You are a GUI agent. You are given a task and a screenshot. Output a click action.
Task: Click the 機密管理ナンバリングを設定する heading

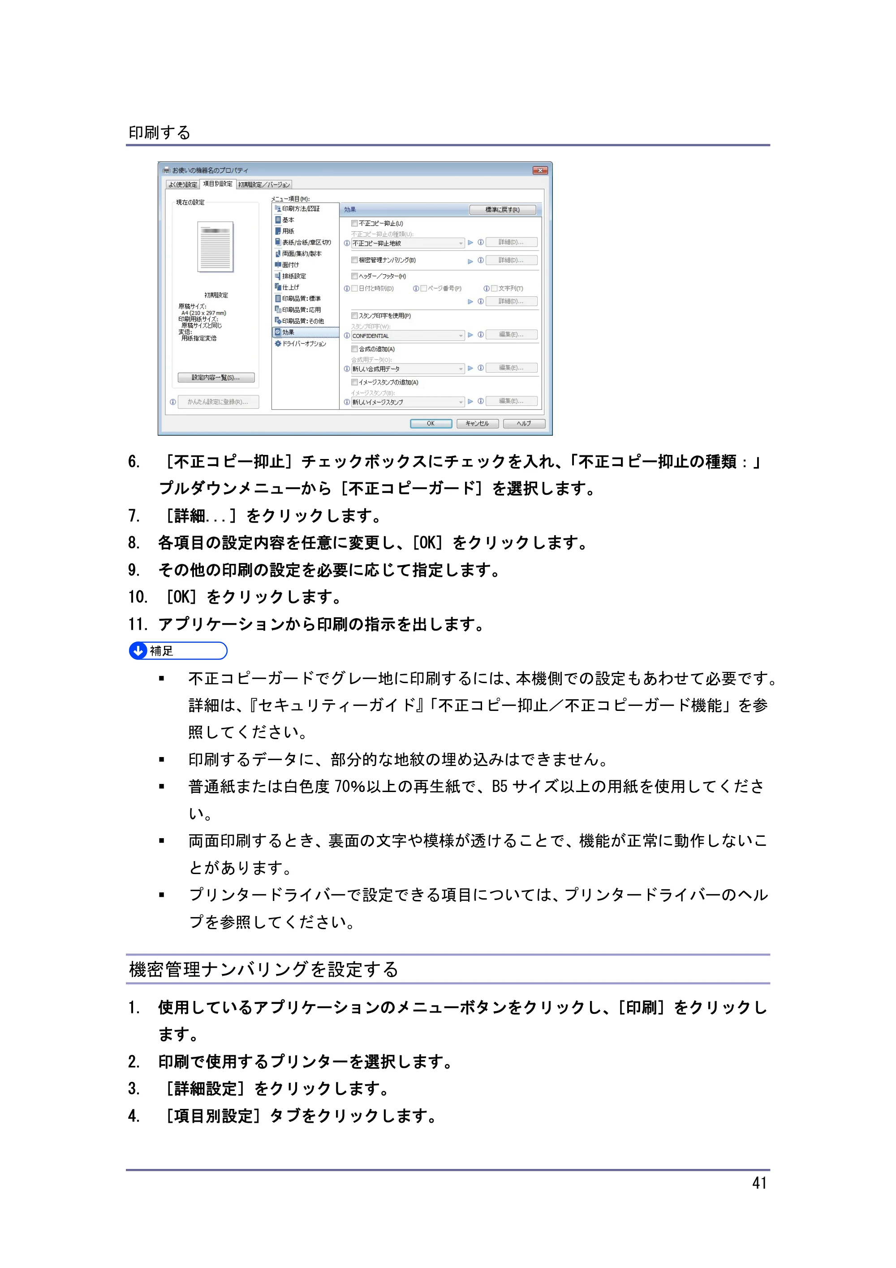pyautogui.click(x=263, y=969)
